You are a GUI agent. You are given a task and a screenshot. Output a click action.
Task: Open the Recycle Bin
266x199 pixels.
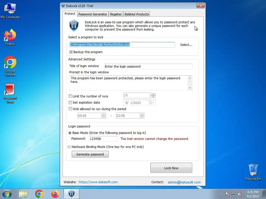point(253,172)
